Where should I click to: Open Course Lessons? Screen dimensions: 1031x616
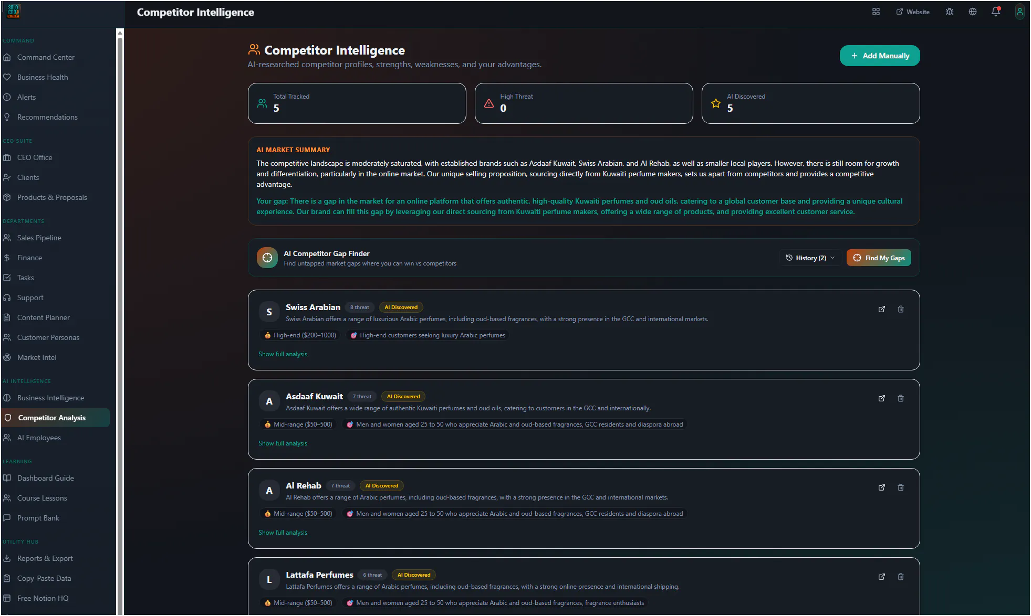[56, 498]
